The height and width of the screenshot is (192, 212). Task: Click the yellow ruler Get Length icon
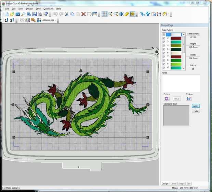(x=127, y=14)
